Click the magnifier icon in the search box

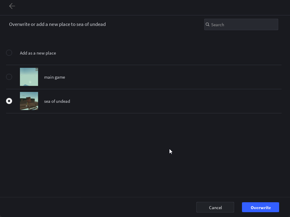coord(208,24)
